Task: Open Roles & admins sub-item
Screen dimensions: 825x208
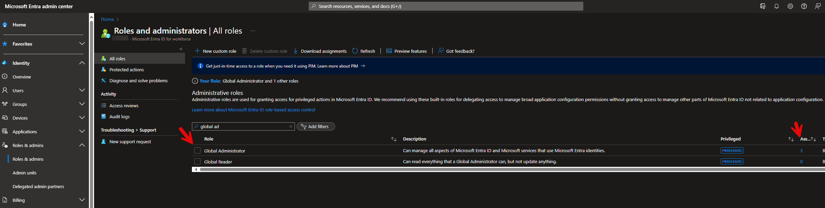Action: pyautogui.click(x=28, y=159)
